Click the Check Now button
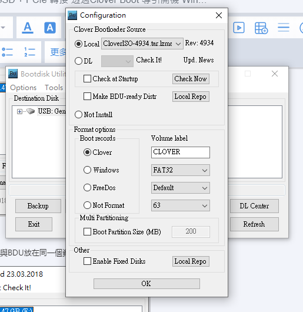Viewport: 303px width, 312px height. [x=191, y=79]
